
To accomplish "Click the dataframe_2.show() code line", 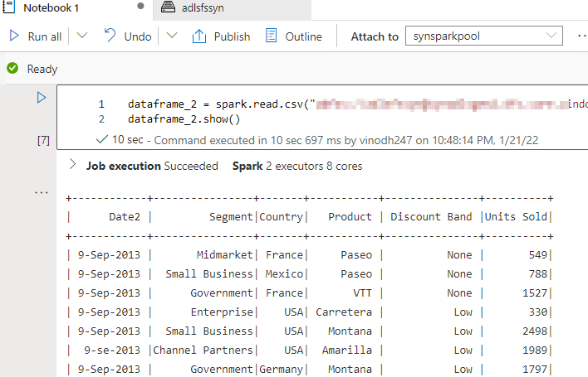I will click(184, 119).
